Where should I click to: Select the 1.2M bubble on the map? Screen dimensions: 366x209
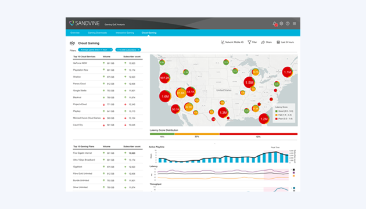click(x=264, y=119)
